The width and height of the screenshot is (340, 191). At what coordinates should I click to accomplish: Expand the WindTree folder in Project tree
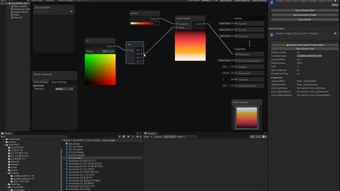point(6,184)
